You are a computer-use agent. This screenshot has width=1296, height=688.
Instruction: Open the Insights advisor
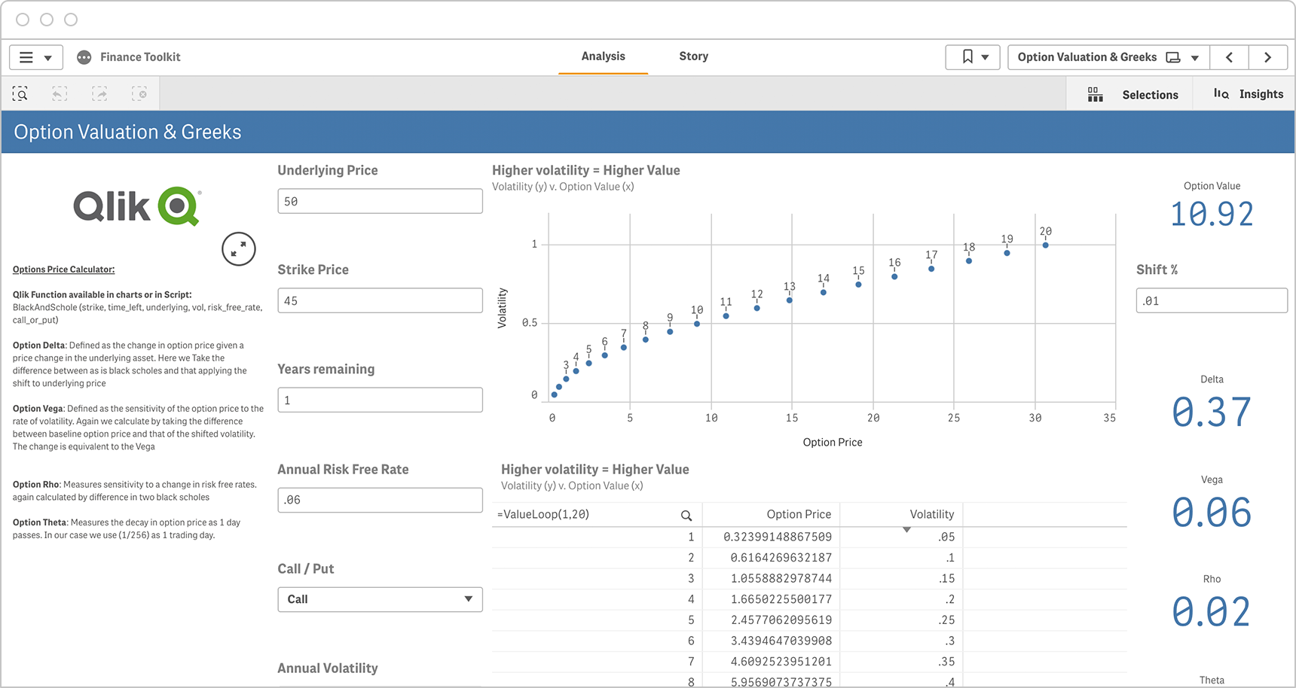1249,94
